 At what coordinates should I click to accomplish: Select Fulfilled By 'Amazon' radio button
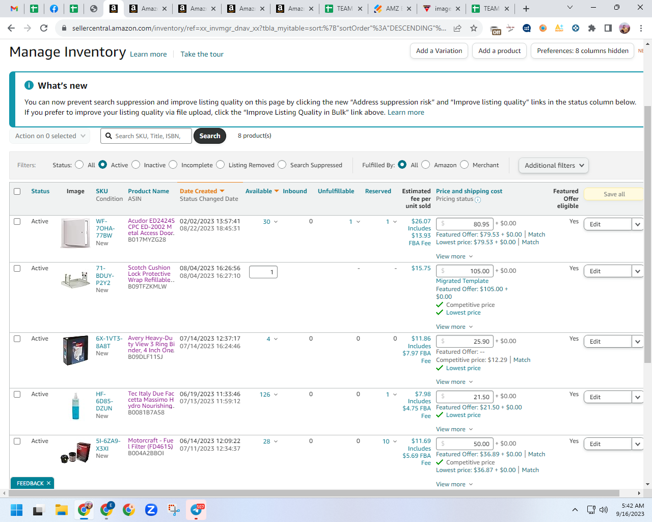[426, 165]
